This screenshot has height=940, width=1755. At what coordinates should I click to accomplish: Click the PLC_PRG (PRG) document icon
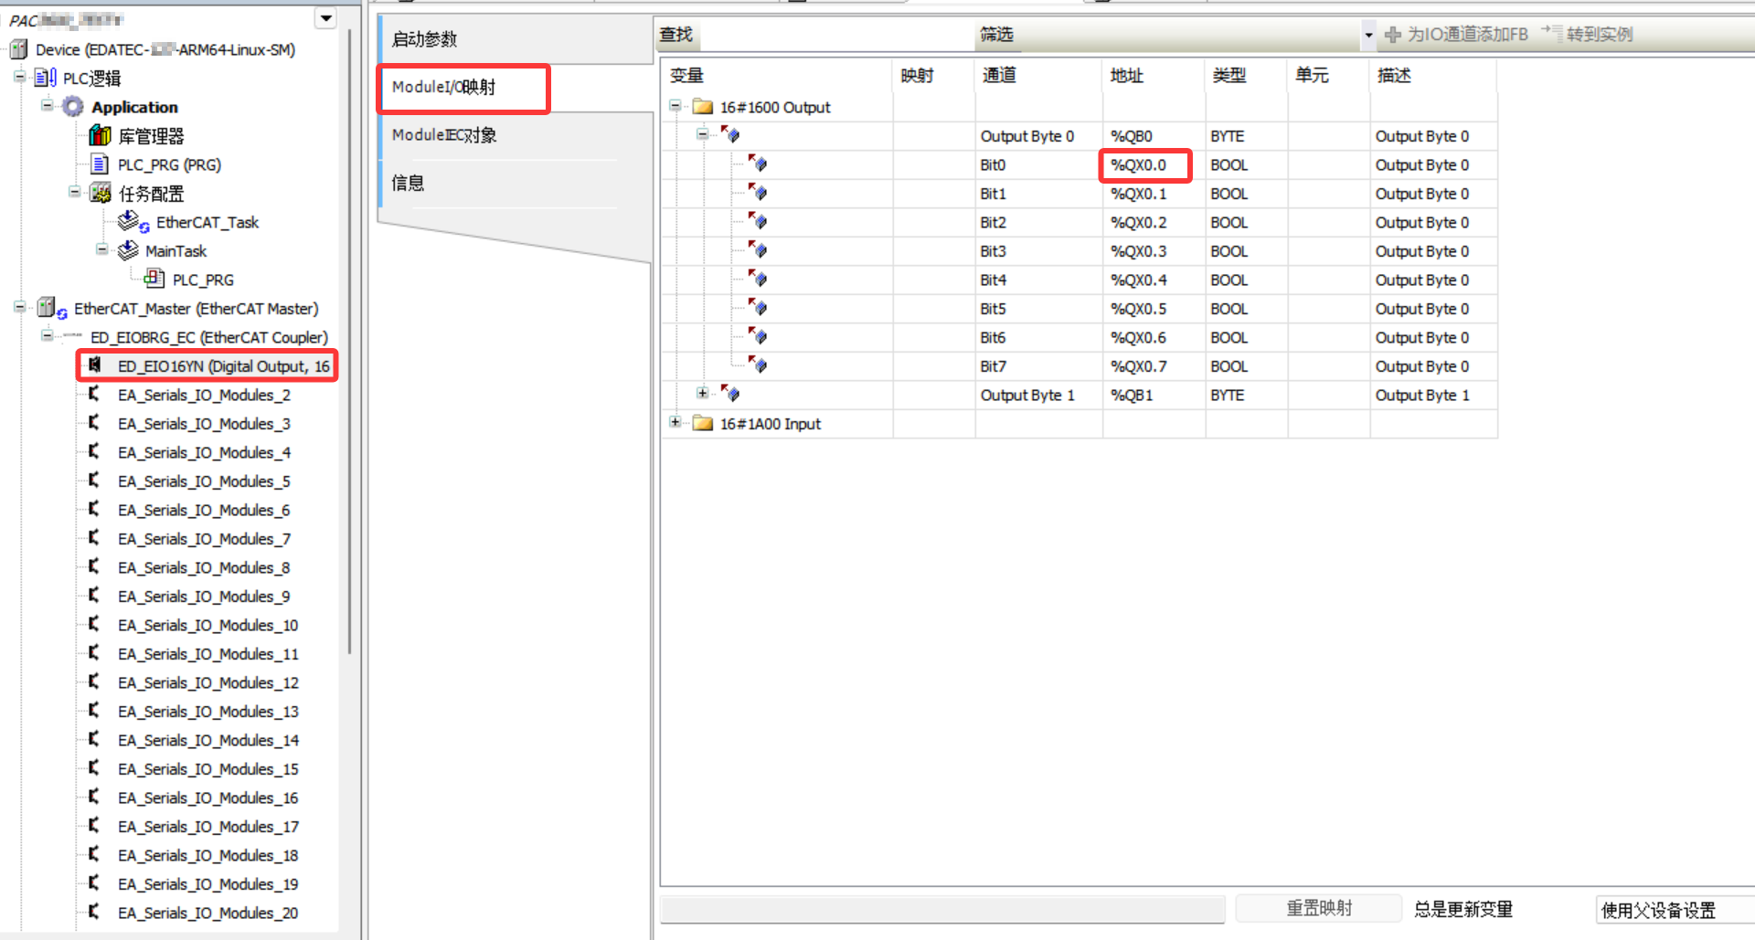point(100,165)
